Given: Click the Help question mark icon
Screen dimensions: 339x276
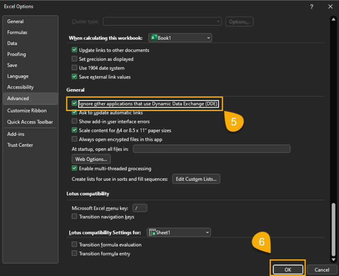Looking at the screenshot, I should coord(312,7).
